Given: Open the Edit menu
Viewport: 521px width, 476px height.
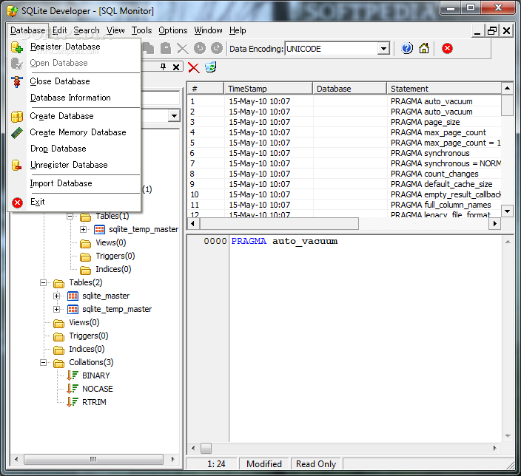Looking at the screenshot, I should click(60, 30).
